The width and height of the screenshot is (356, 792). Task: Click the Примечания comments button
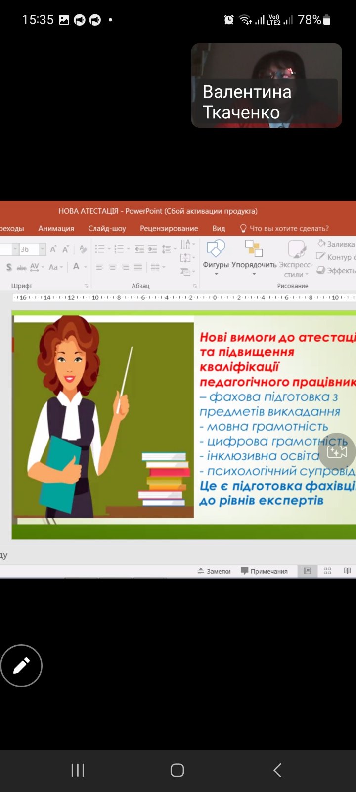264,571
